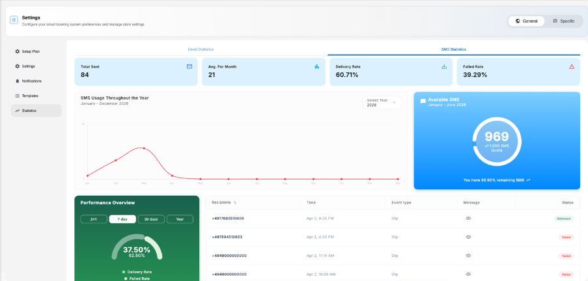Open the Select Year dropdown

pos(382,103)
